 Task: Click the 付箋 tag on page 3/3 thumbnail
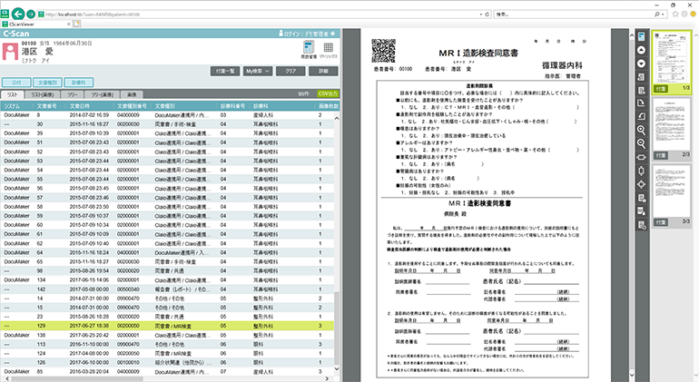661,222
